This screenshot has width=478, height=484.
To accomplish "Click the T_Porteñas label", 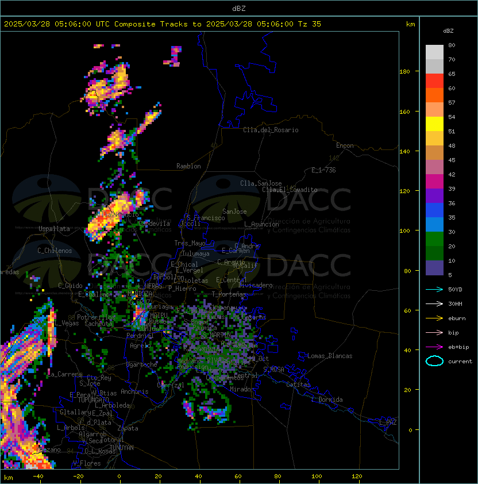I will [229, 294].
